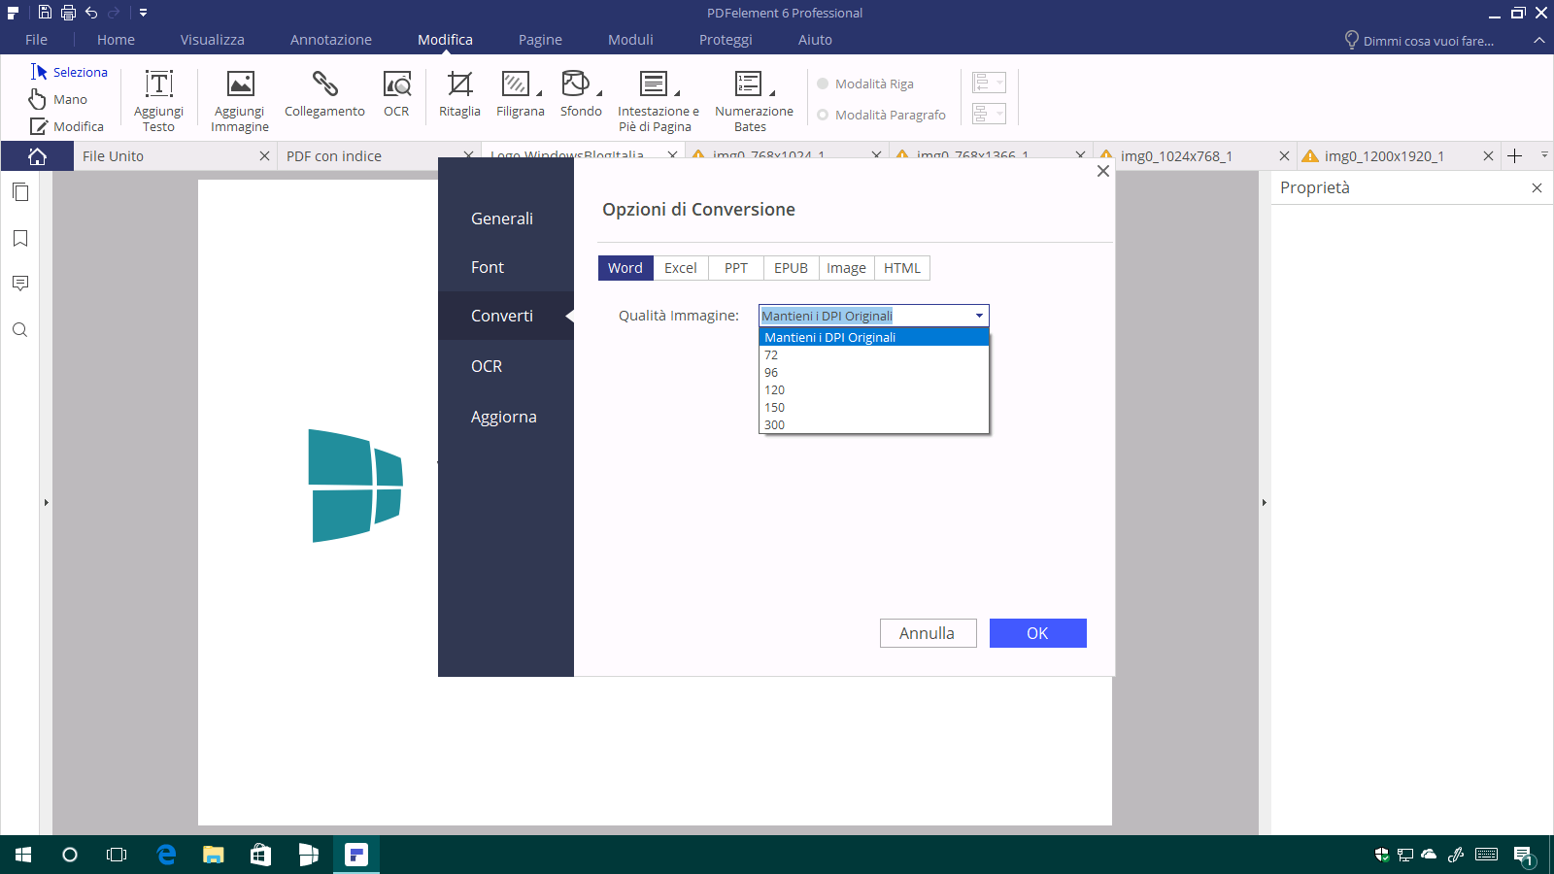The width and height of the screenshot is (1554, 874).
Task: Close the File Unito tab
Action: (264, 155)
